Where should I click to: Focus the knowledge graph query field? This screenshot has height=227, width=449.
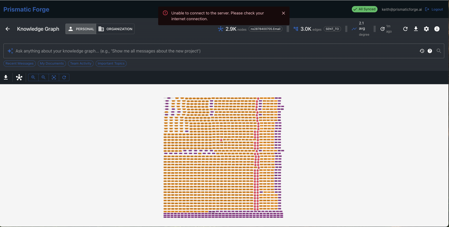pyautogui.click(x=215, y=51)
